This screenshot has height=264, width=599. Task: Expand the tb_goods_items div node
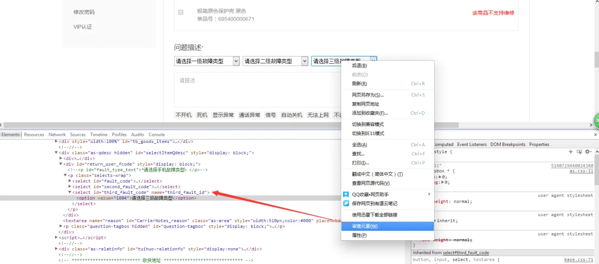[56, 141]
